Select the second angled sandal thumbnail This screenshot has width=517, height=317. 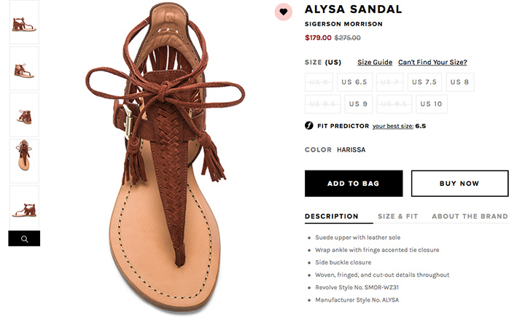click(x=24, y=69)
